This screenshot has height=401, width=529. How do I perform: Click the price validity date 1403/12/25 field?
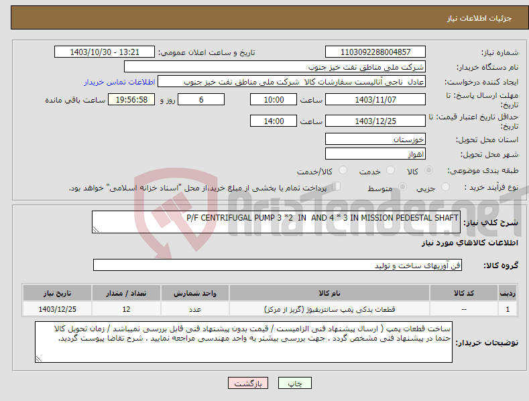pos(375,121)
